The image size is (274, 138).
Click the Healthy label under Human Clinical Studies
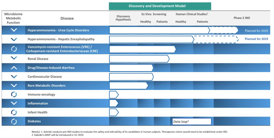181,22
